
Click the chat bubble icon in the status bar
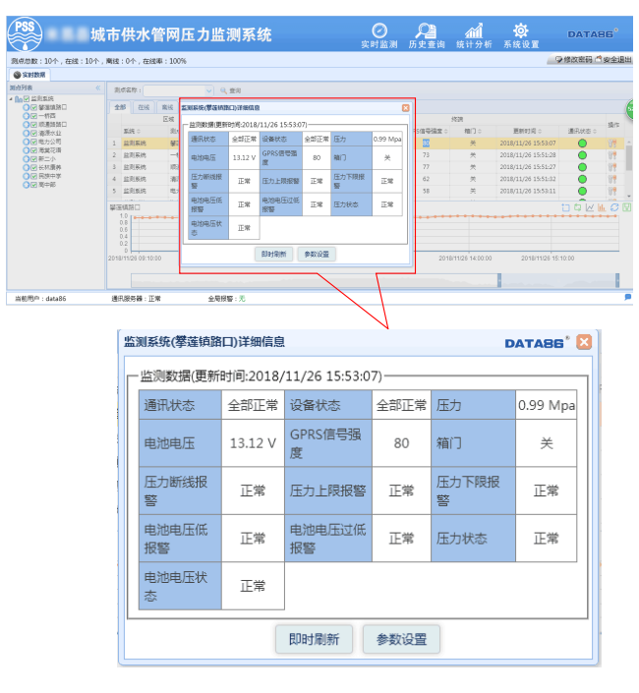pyautogui.click(x=627, y=298)
